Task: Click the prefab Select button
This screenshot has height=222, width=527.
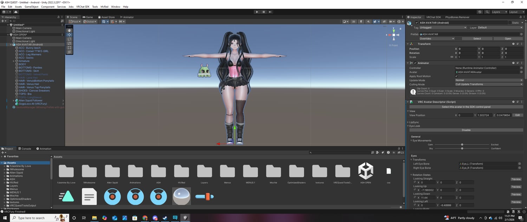Action: coord(477,39)
